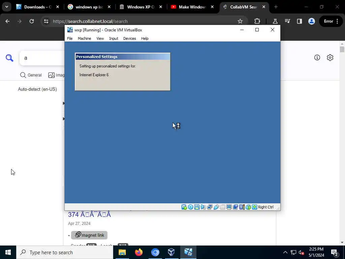345x259 pixels.
Task: Click the keyboard capture arrow icon beside Right Ctrl
Action: [255, 207]
